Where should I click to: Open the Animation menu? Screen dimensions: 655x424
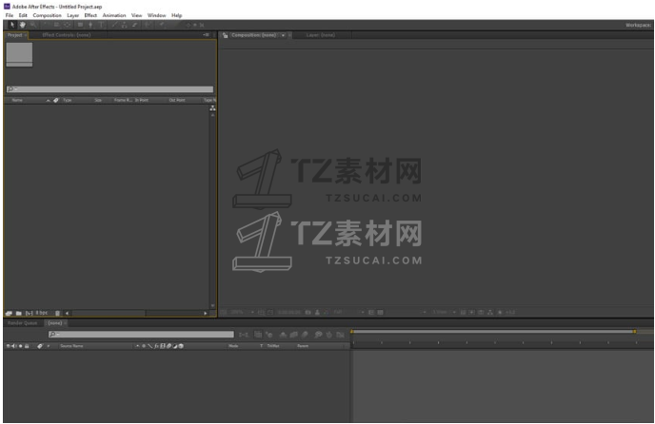[114, 15]
